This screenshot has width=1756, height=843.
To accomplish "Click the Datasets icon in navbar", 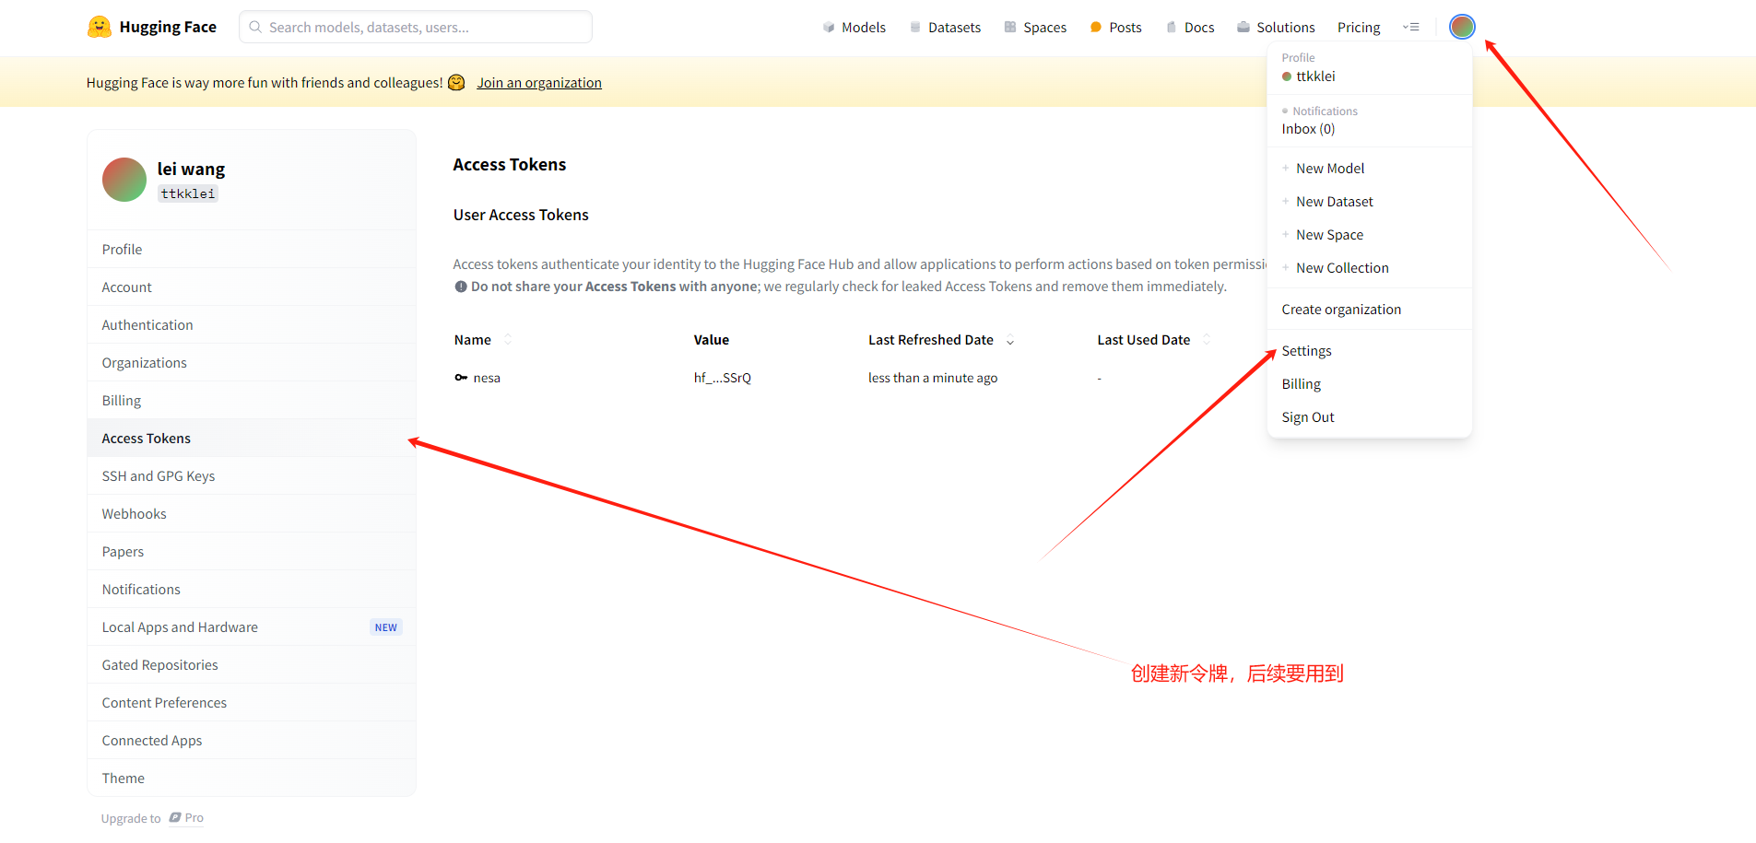I will (915, 28).
